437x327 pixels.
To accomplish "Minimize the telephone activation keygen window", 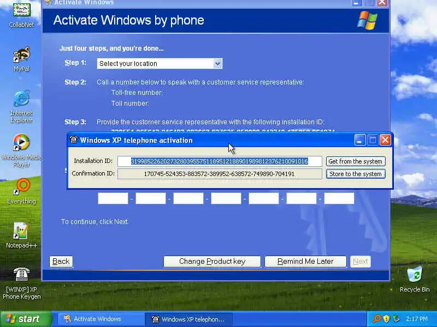I will tap(360, 140).
